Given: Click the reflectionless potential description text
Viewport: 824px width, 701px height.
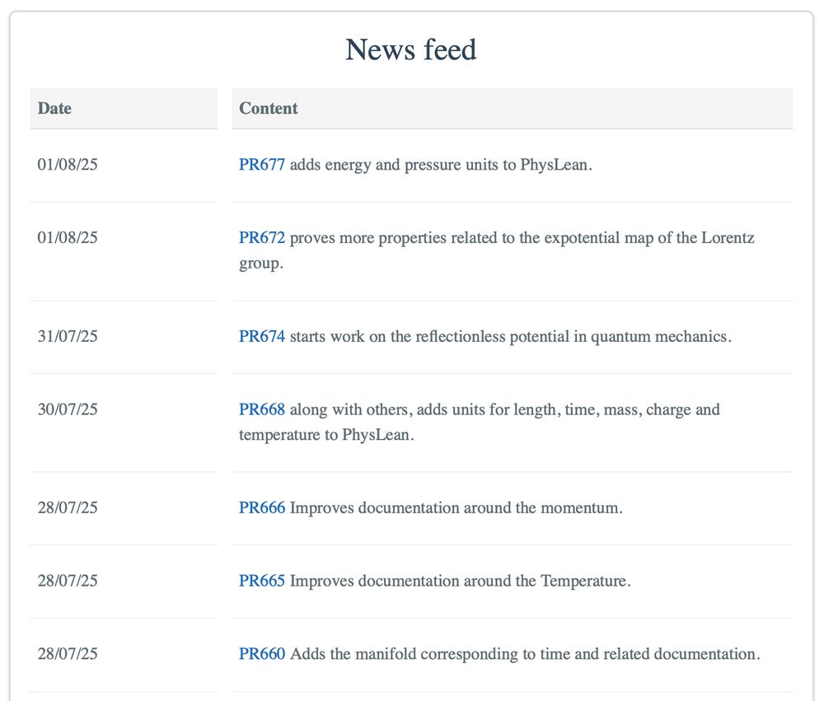Looking at the screenshot, I should tap(510, 336).
